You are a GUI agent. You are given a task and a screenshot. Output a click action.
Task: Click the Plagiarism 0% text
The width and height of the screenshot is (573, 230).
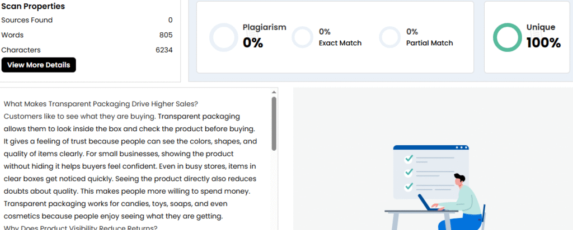tap(264, 36)
